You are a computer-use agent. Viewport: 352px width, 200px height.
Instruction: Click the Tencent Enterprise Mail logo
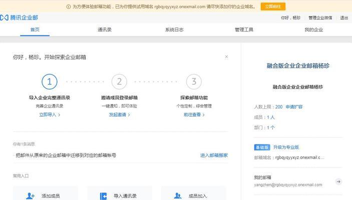[x=19, y=17]
